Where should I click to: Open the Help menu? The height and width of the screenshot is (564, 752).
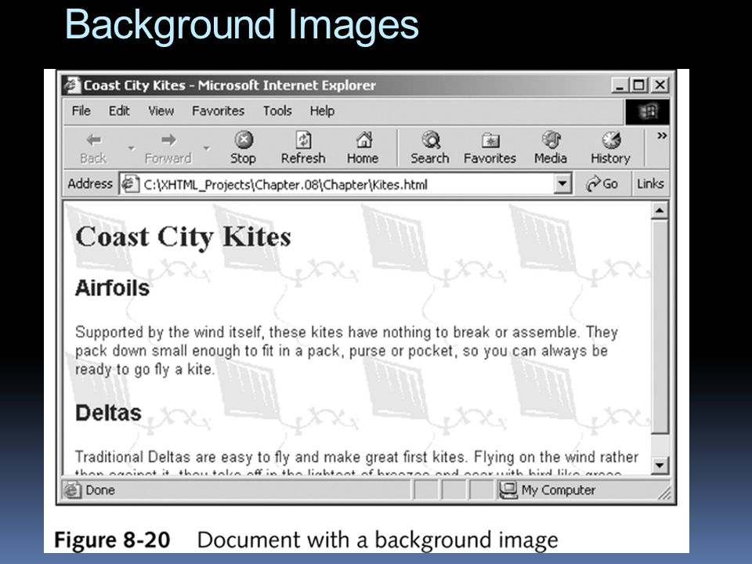pyautogui.click(x=322, y=111)
